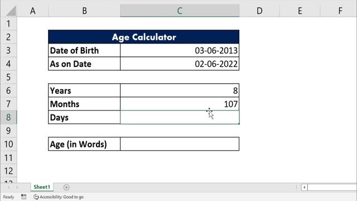Add a new sheet with plus icon

pos(66,188)
